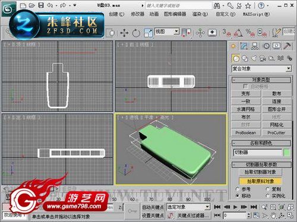The width and height of the screenshot is (297, 222).
Task: Open the 动画 menu
Action: [154, 14]
